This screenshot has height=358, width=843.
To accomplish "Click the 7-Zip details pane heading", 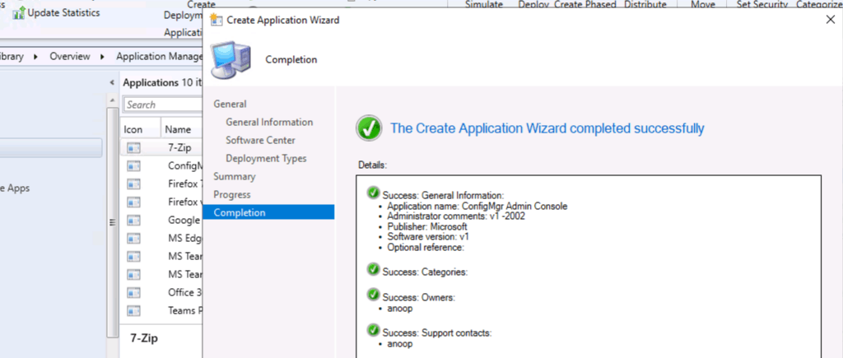I will [144, 338].
